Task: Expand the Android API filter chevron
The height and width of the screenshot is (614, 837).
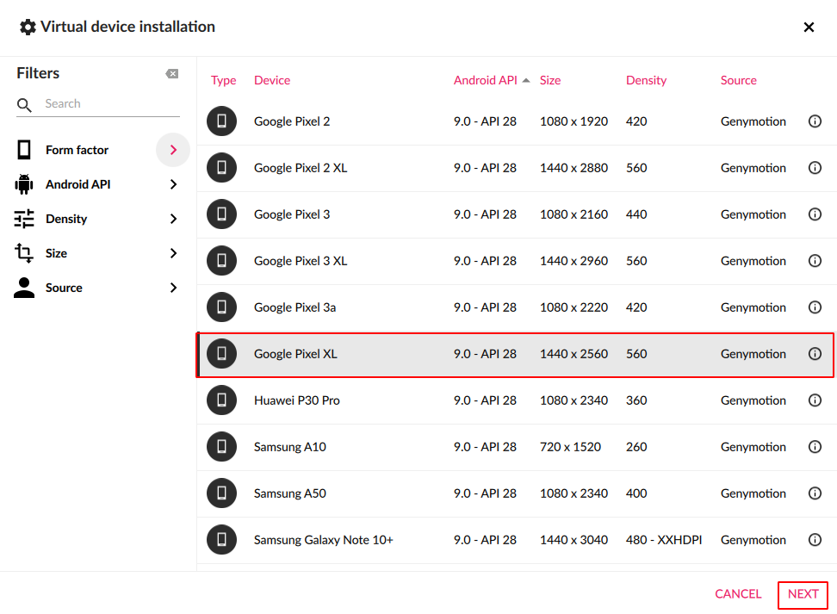Action: click(173, 184)
